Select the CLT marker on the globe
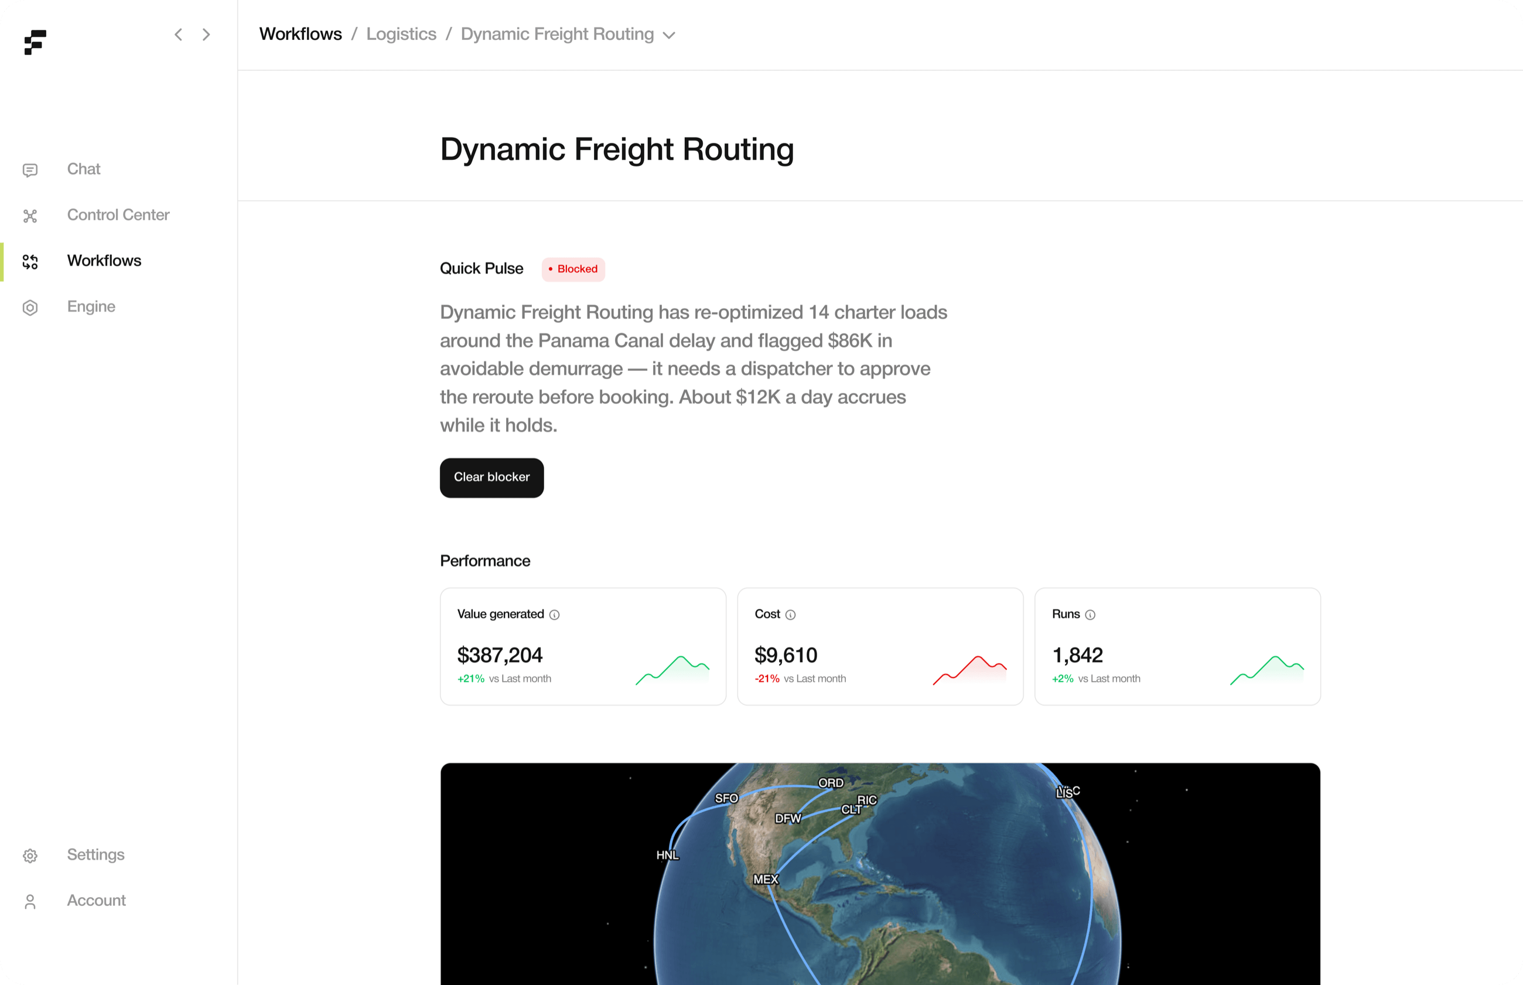This screenshot has width=1523, height=985. tap(851, 810)
